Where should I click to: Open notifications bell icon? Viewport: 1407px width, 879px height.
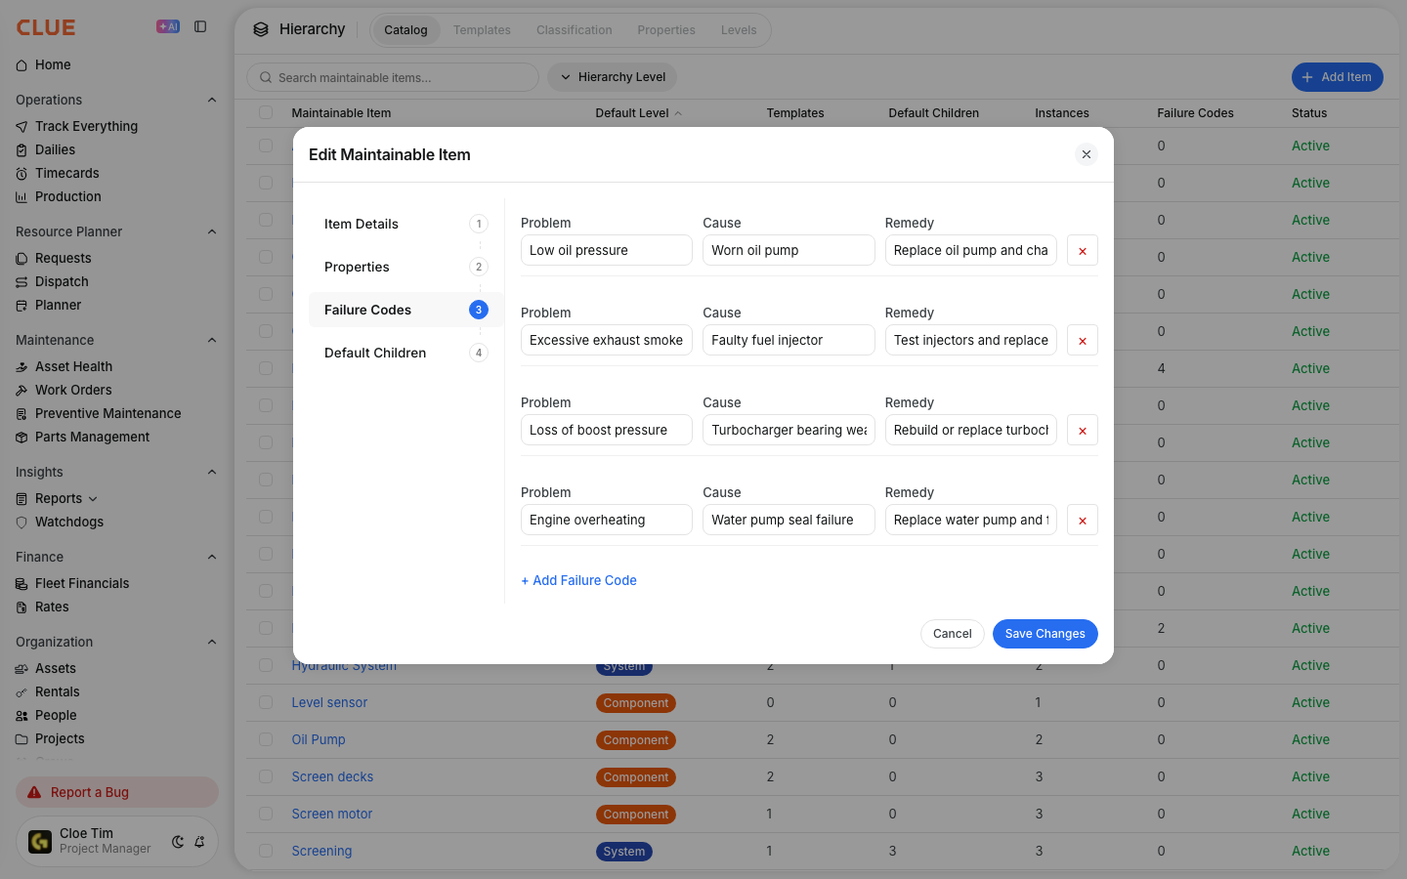point(199,842)
